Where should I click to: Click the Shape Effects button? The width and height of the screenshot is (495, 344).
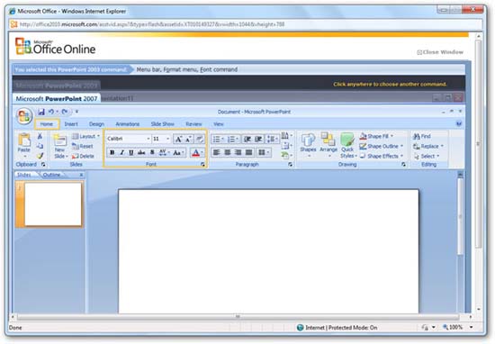tap(382, 156)
